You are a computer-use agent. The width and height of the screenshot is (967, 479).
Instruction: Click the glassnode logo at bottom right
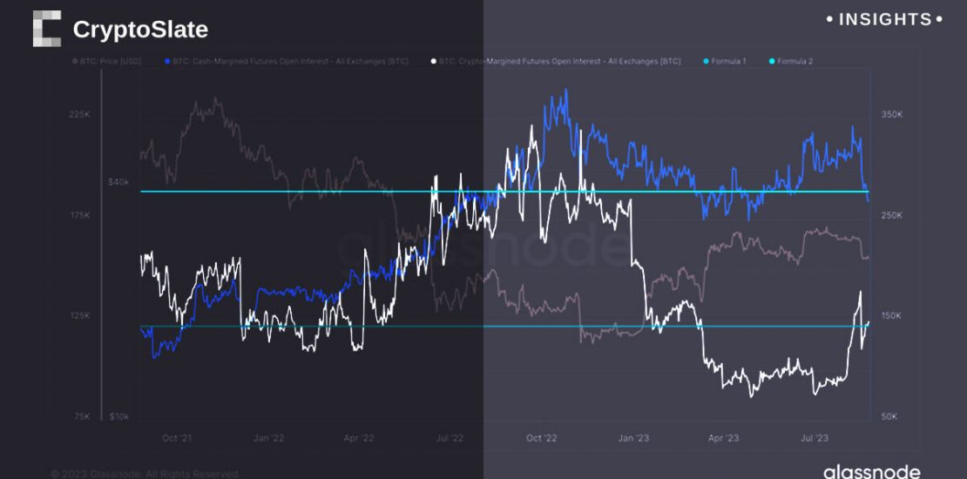(x=871, y=471)
